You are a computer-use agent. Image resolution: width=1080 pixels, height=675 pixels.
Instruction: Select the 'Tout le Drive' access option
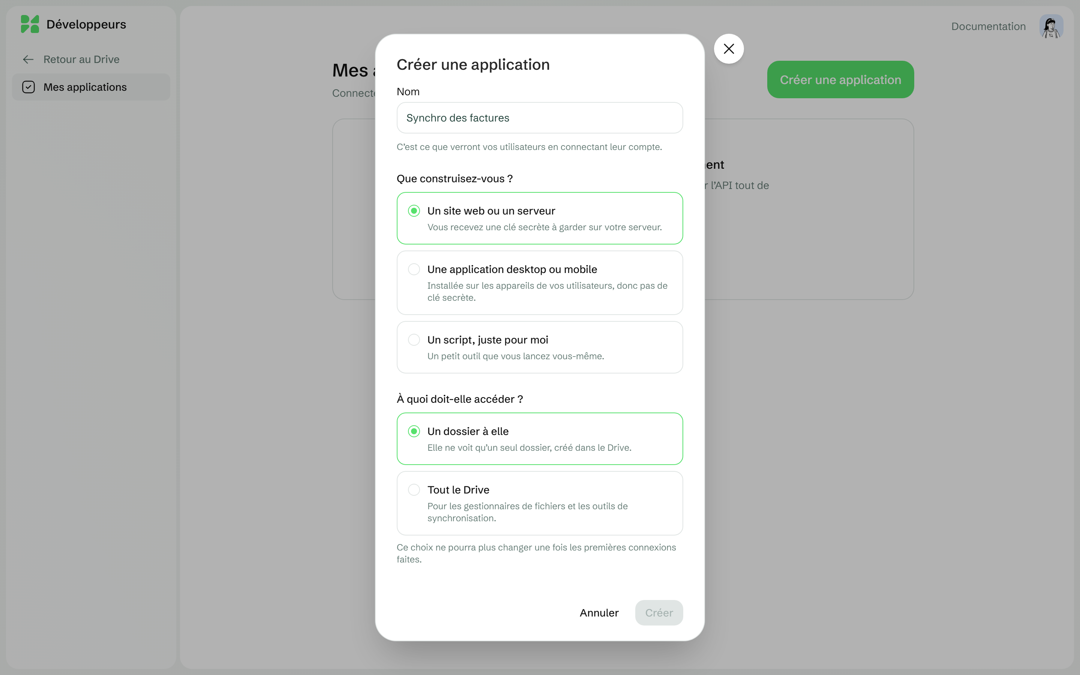pyautogui.click(x=540, y=503)
